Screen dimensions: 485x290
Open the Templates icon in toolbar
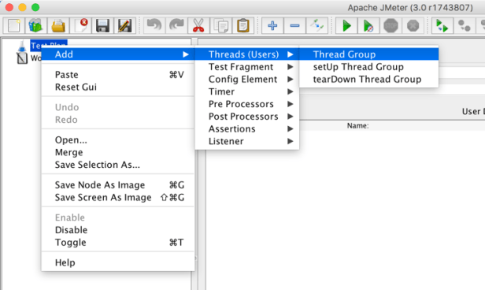(x=36, y=26)
